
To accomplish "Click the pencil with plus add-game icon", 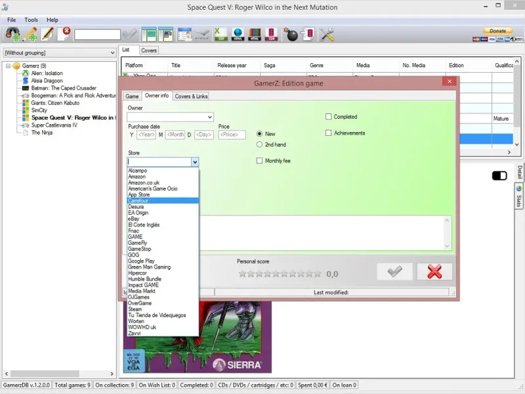I will (x=30, y=34).
